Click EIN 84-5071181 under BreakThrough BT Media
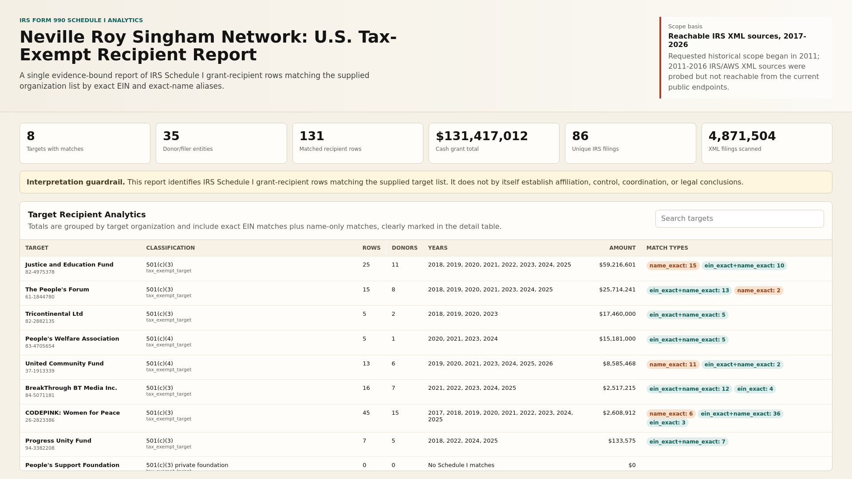The width and height of the screenshot is (852, 479). click(40, 396)
